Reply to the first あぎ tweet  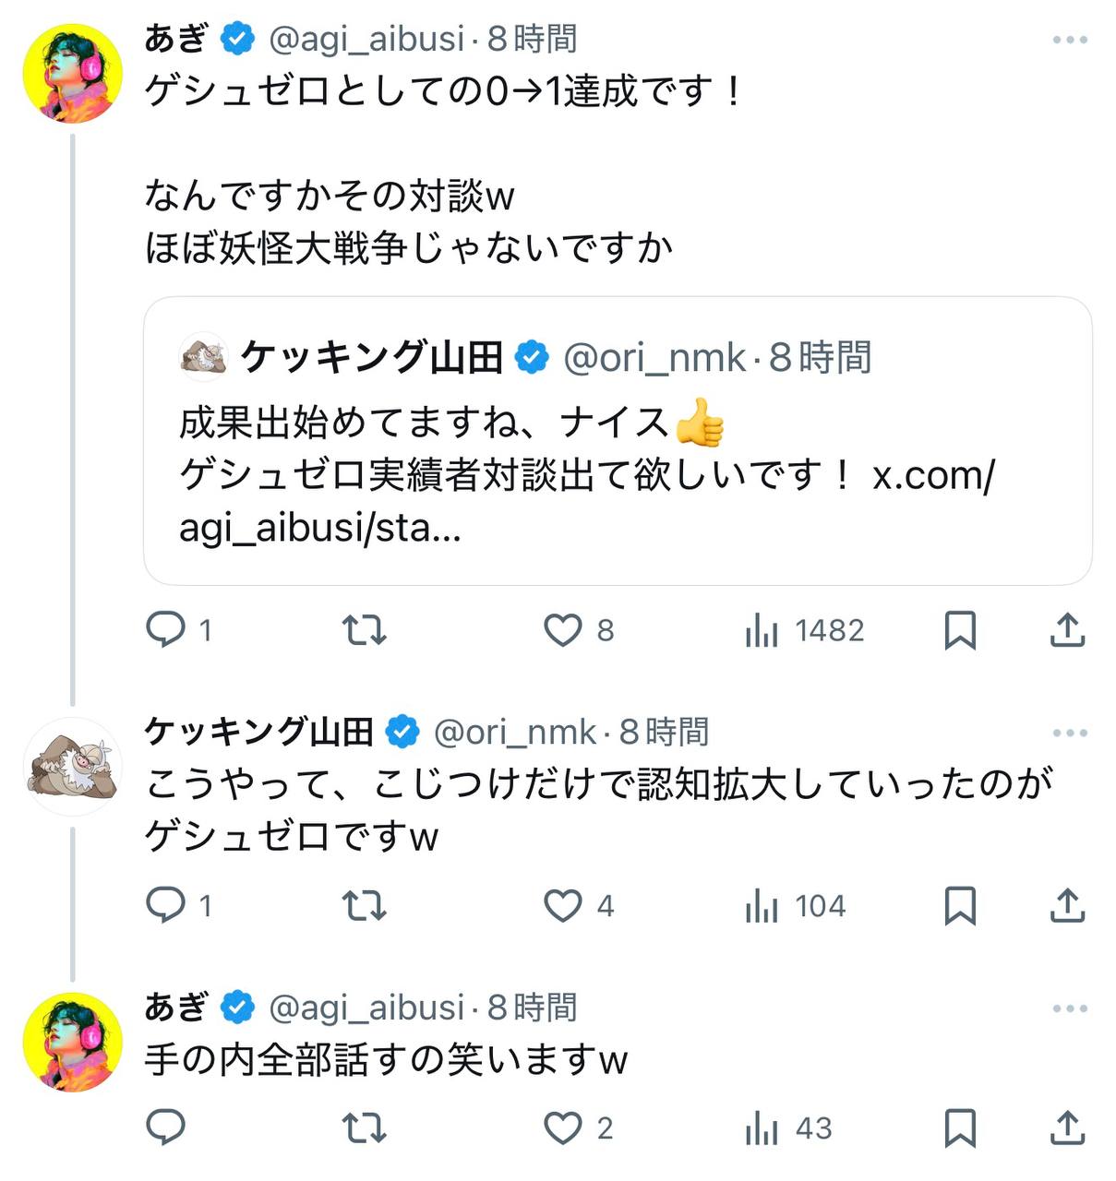coord(167,630)
